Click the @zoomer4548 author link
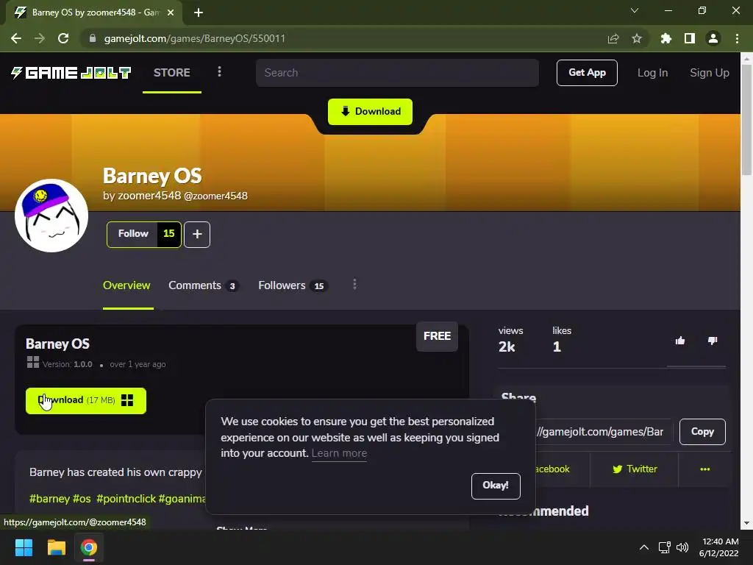The image size is (753, 565). pos(215,196)
